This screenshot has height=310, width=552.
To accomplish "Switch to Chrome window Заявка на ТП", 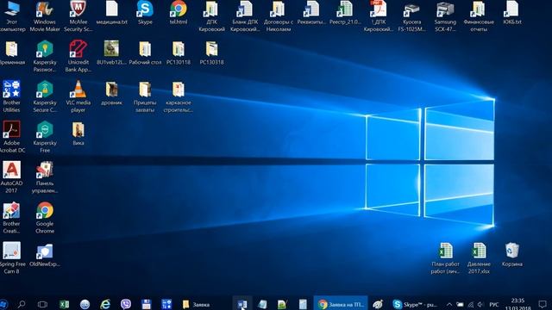I will pyautogui.click(x=341, y=304).
